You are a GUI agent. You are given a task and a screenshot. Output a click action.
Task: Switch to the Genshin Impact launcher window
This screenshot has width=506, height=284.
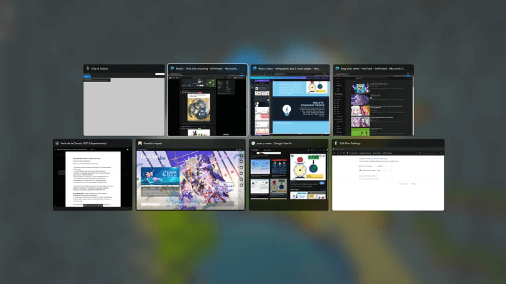[190, 179]
